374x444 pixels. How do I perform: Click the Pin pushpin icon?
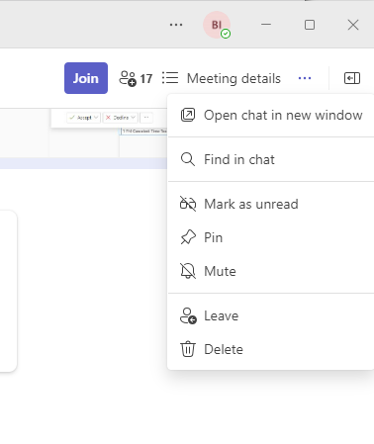(x=188, y=237)
